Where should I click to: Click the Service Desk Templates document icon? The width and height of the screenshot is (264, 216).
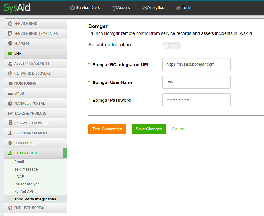coord(10,34)
